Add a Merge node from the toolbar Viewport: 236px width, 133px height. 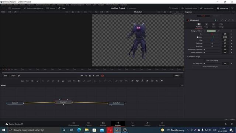click(69, 81)
